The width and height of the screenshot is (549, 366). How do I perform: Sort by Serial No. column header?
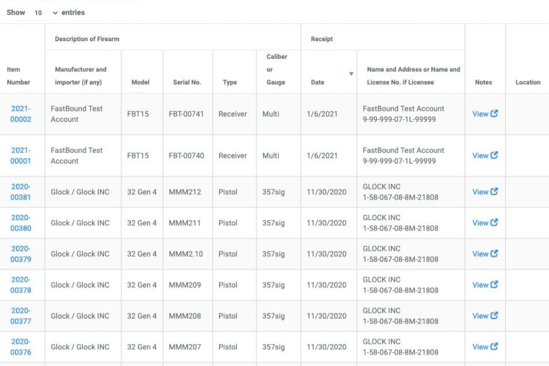[187, 82]
